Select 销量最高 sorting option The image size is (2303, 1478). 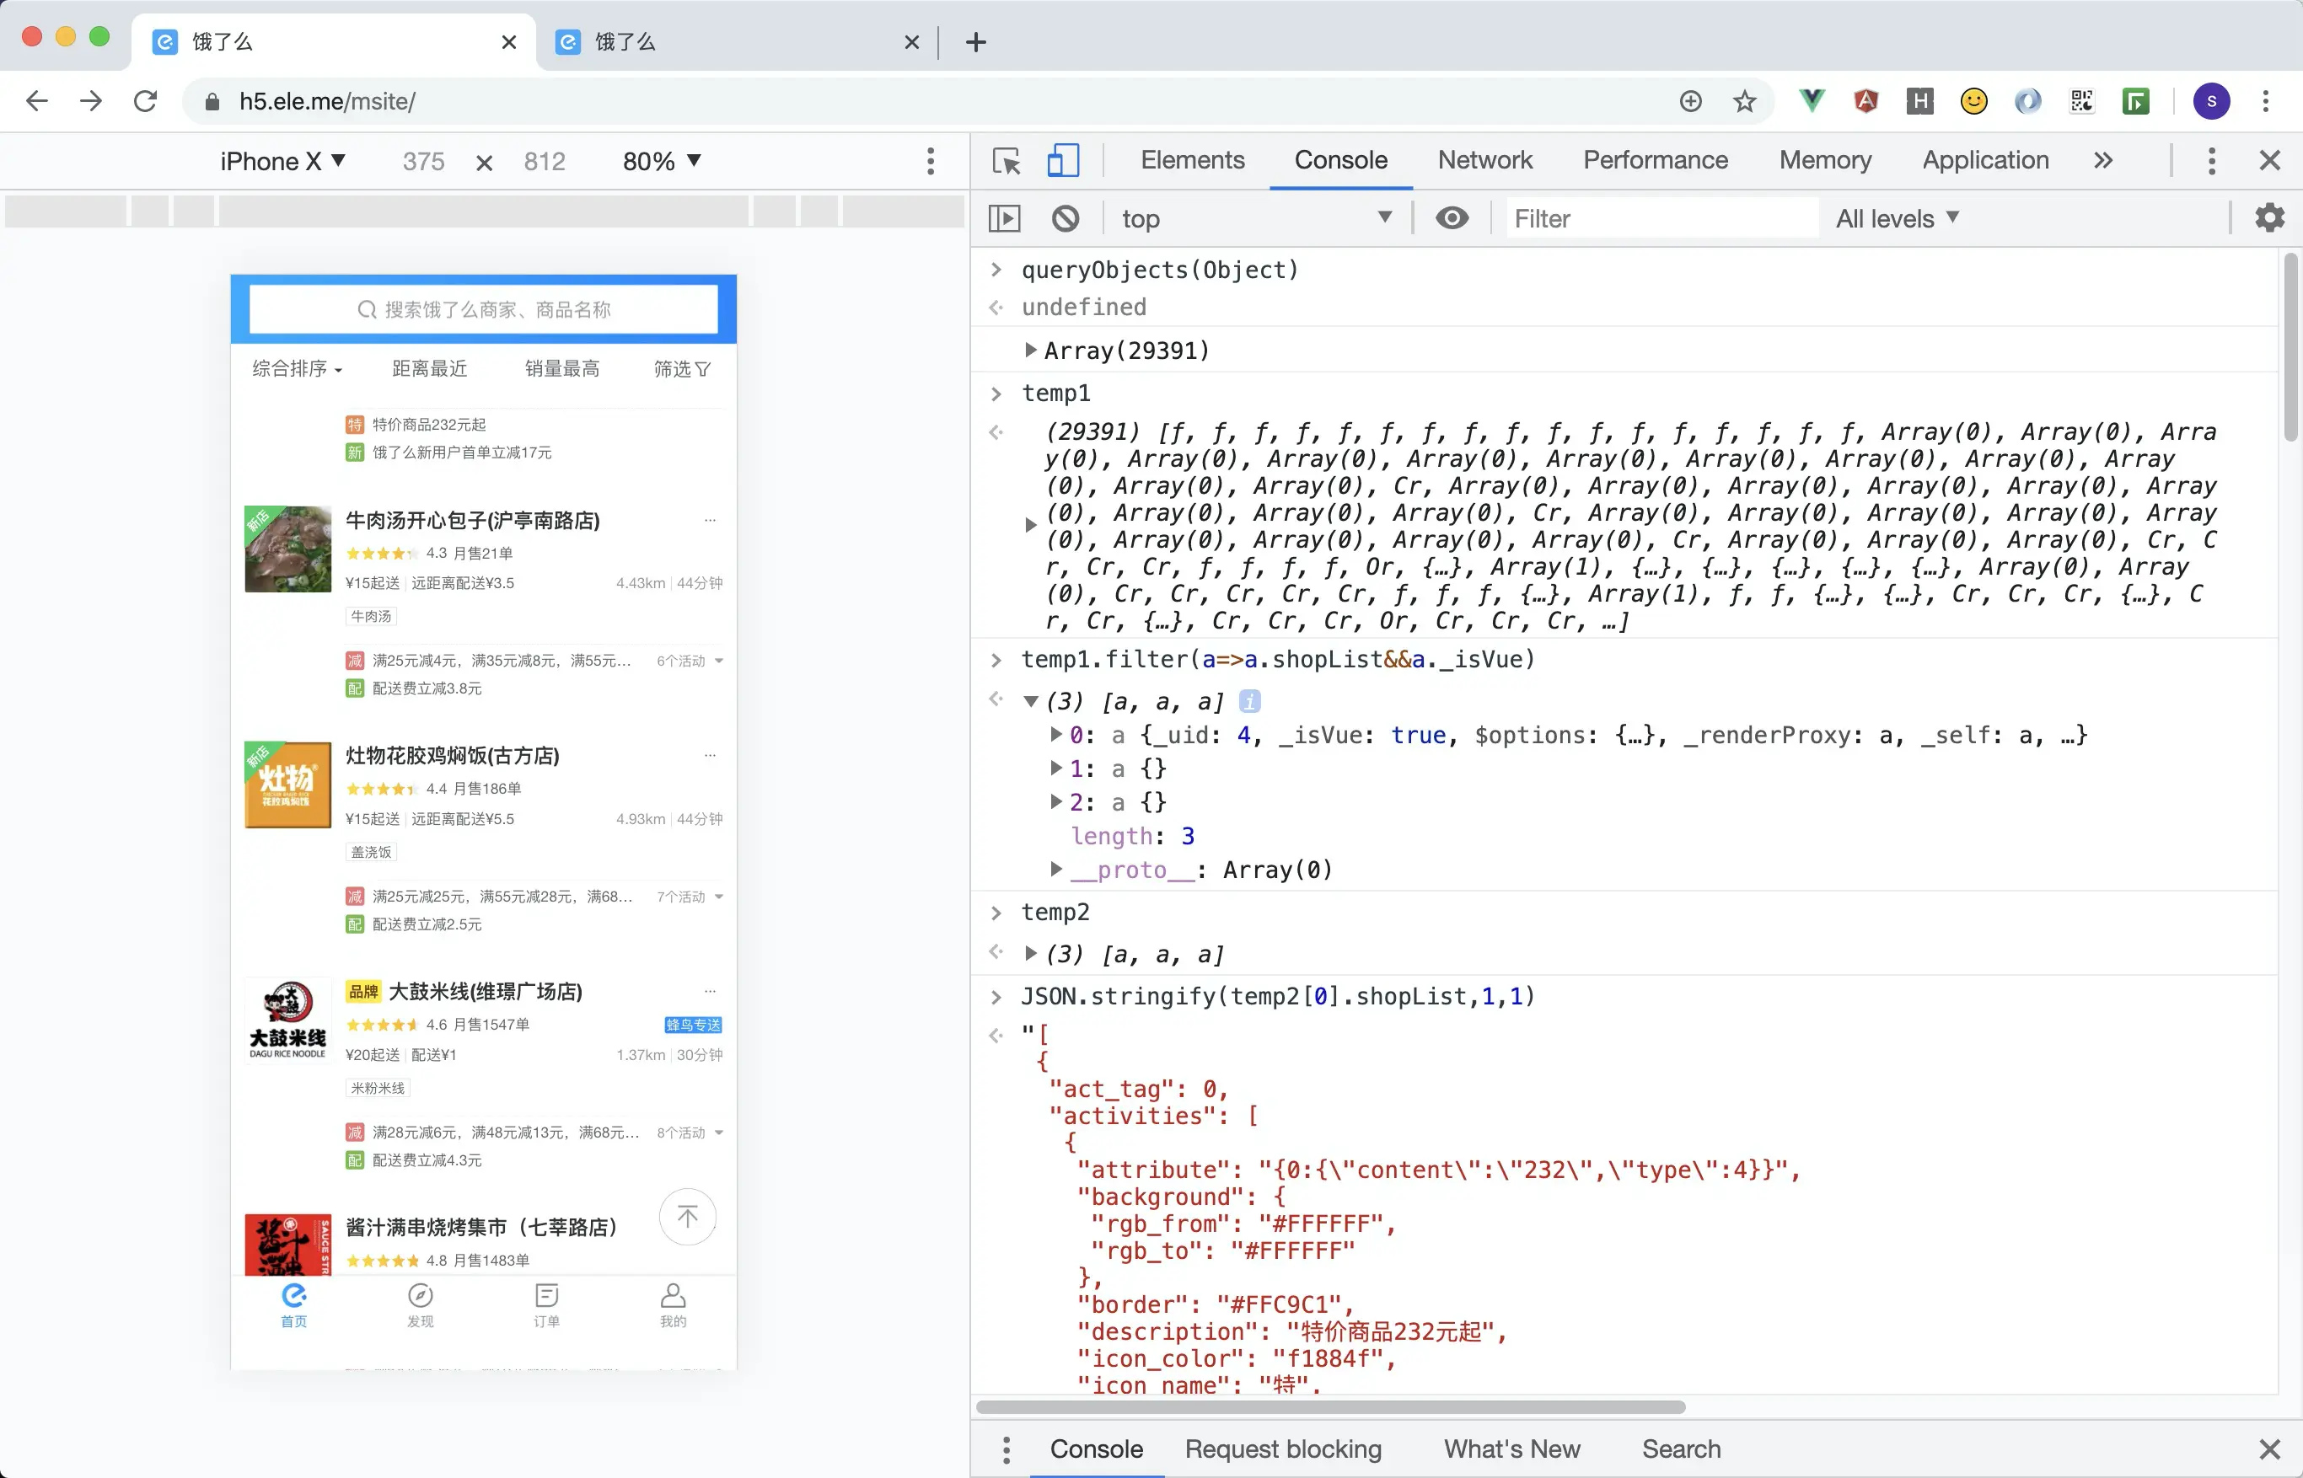tap(562, 368)
